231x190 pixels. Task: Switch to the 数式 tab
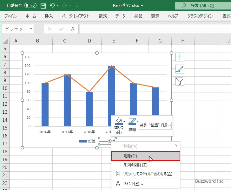pyautogui.click(x=103, y=16)
